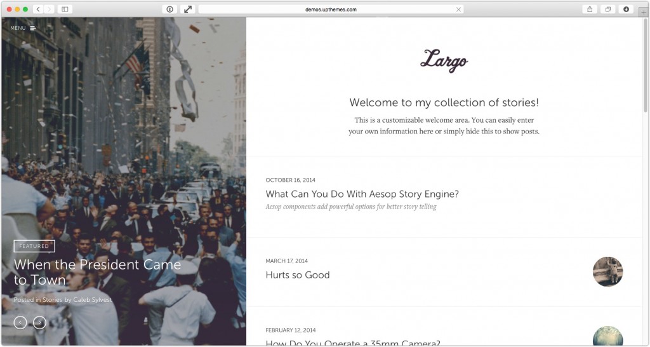This screenshot has width=650, height=347.
Task: Click the Hurts so Good round thumbnail
Action: click(607, 271)
